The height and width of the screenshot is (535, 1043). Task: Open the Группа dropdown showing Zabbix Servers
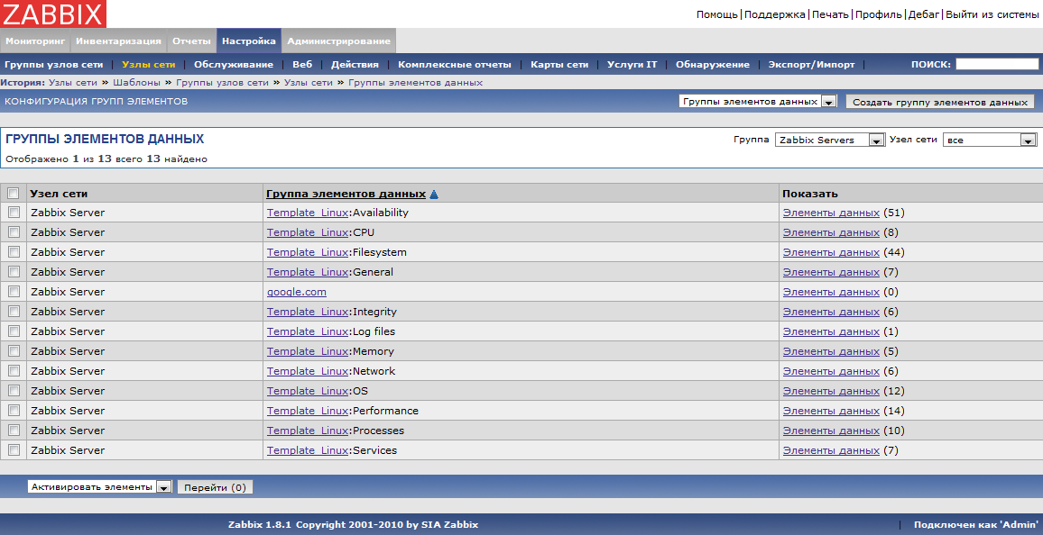click(x=829, y=141)
